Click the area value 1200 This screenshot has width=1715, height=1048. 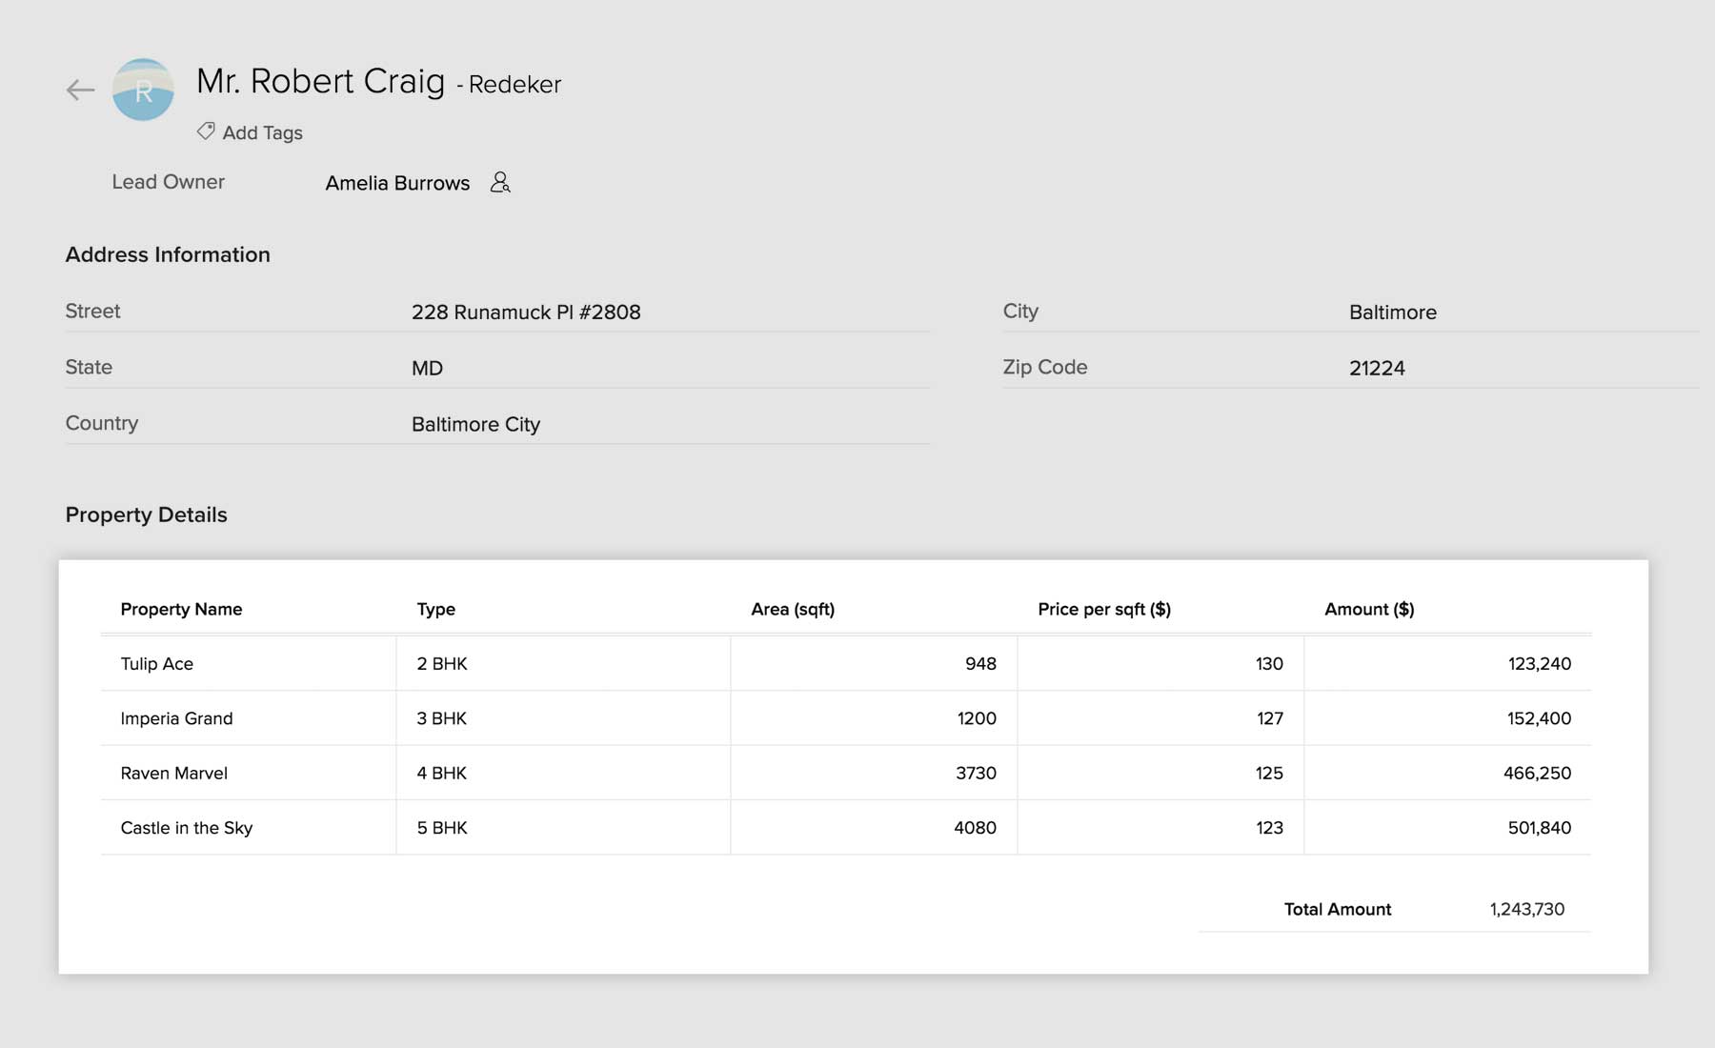pyautogui.click(x=977, y=718)
